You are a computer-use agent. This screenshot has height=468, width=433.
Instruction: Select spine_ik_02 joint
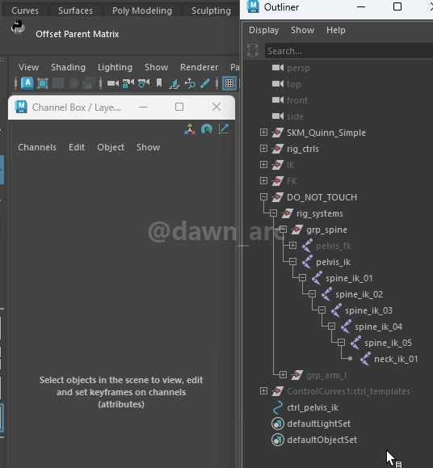359,294
